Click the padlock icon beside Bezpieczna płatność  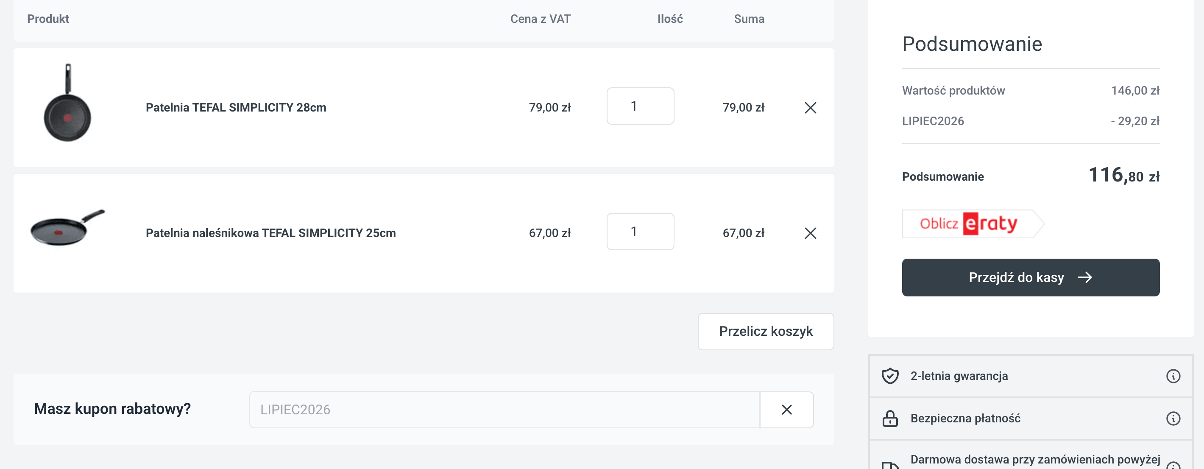(889, 418)
